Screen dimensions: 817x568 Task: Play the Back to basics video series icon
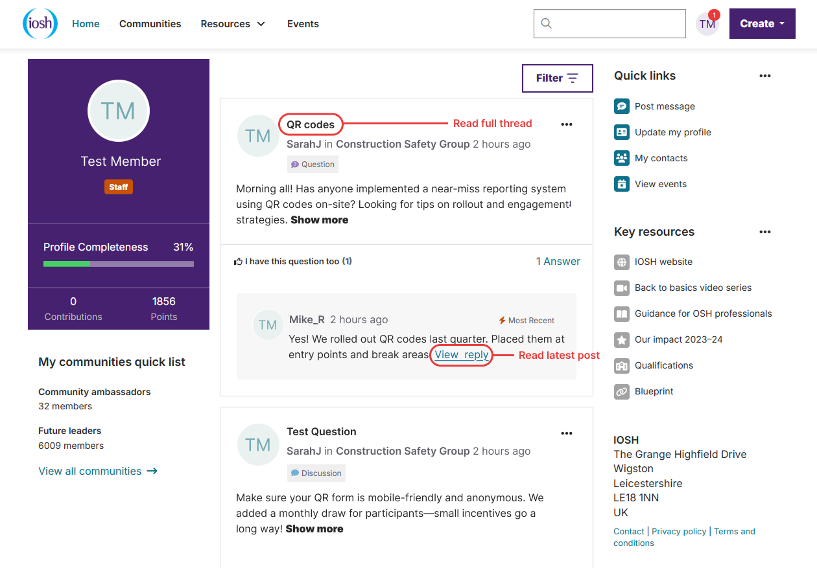(x=621, y=288)
